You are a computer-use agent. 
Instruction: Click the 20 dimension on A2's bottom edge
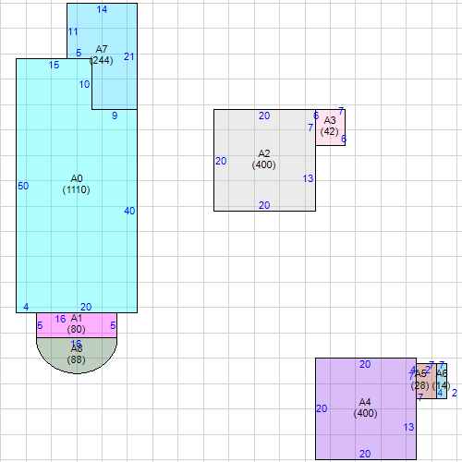264,205
